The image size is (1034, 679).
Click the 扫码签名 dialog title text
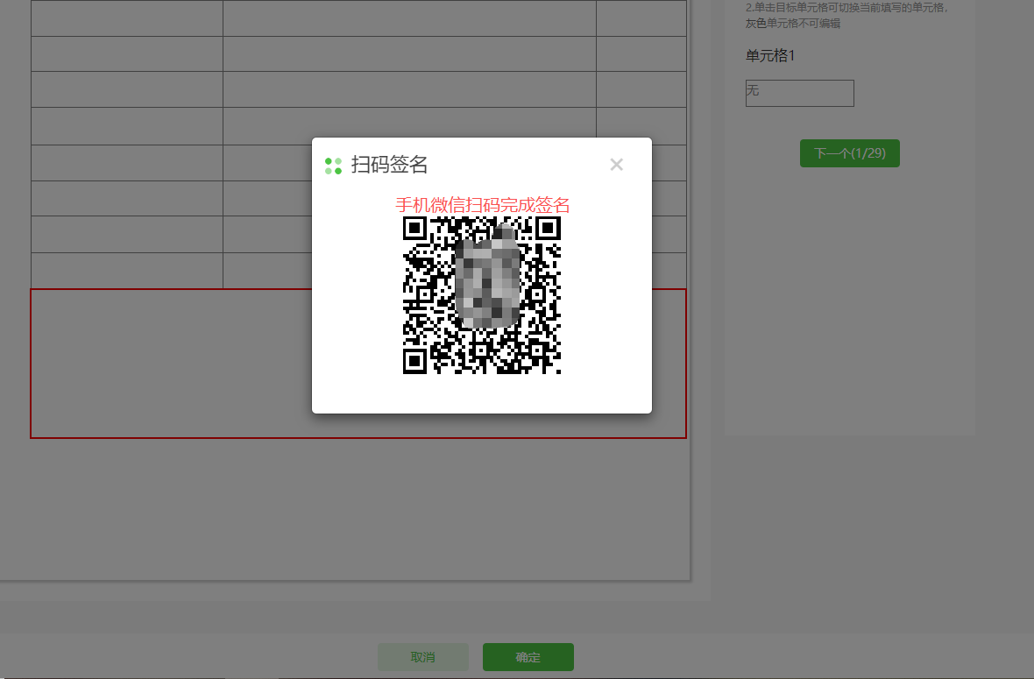(389, 165)
